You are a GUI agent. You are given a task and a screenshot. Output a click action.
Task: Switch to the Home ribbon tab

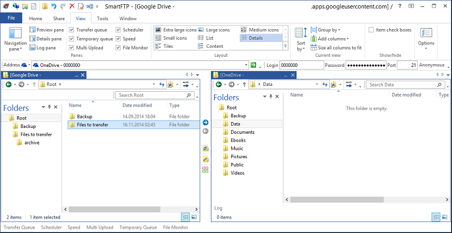[36, 19]
